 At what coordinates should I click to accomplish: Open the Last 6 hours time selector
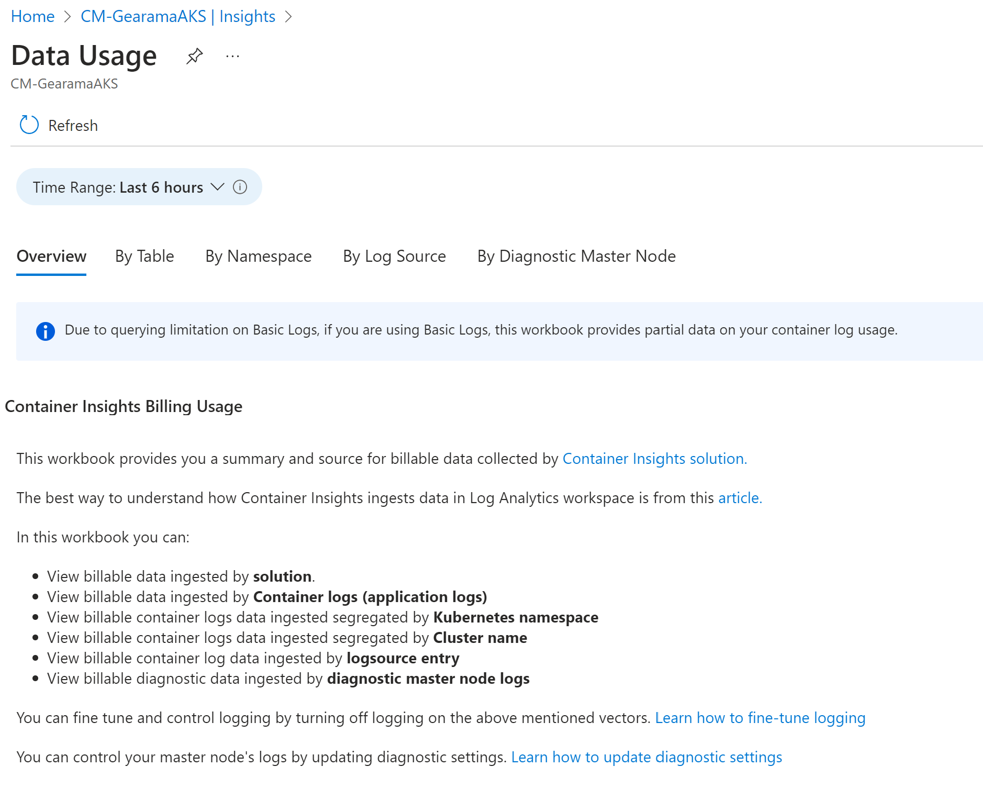click(x=161, y=187)
